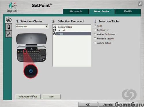Switch to the Outils tab

[128, 11]
